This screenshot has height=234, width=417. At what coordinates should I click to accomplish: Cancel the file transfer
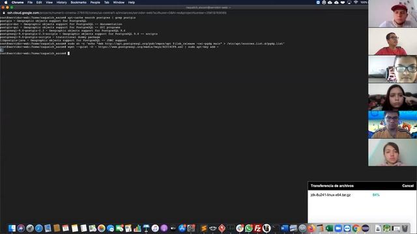[408, 186]
